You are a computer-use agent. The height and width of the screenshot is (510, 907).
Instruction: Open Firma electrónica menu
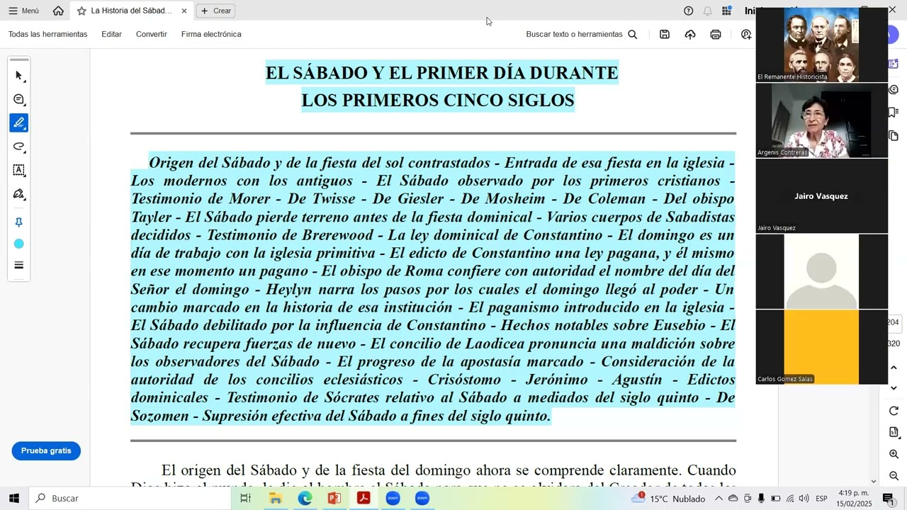pyautogui.click(x=211, y=34)
